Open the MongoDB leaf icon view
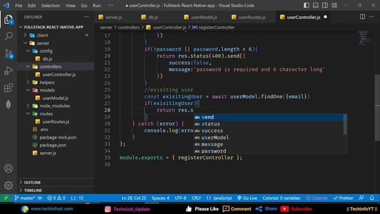 pos(8,105)
